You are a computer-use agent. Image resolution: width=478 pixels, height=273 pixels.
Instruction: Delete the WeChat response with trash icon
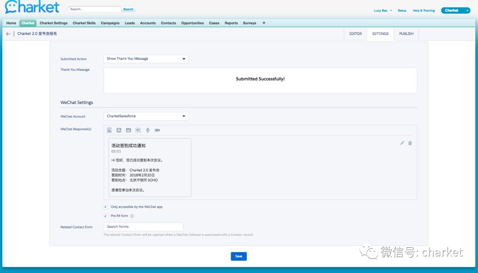(410, 143)
